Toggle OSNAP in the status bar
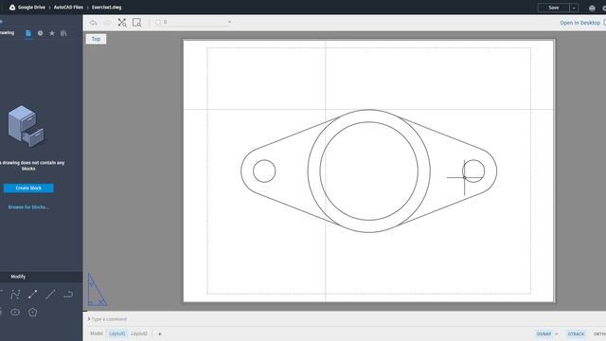The height and width of the screenshot is (341, 606). 544,334
